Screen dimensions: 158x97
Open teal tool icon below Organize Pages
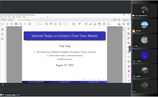point(129,62)
